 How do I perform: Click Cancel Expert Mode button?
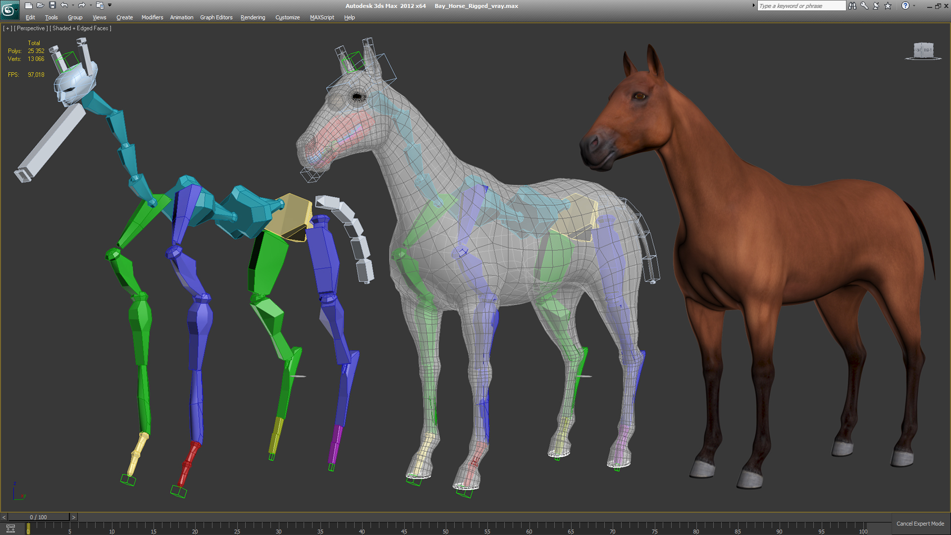920,524
